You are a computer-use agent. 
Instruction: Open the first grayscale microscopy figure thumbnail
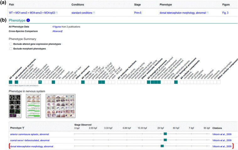coord(15,106)
